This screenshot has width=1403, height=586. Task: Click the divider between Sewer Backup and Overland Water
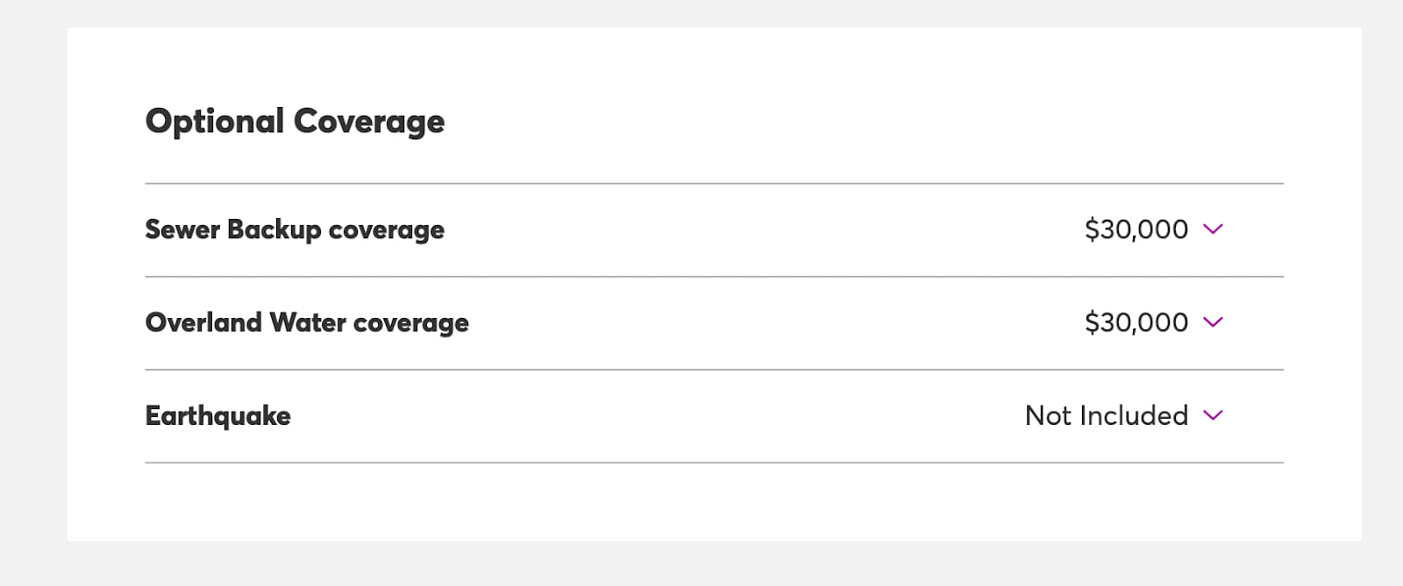click(714, 277)
